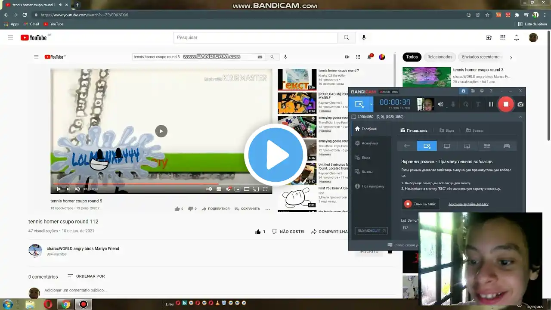The image size is (551, 310).
Task: Open the Gmail bookmark
Action: click(31, 24)
